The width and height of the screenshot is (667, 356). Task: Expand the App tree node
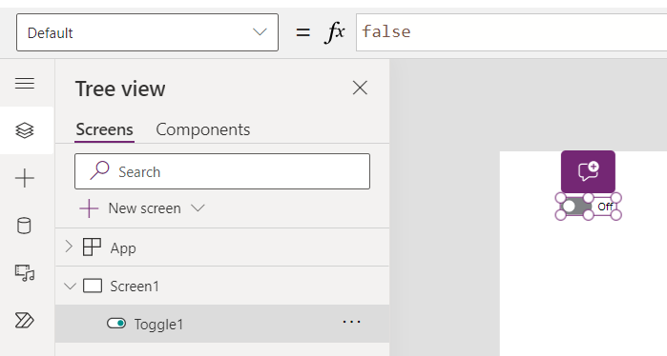(x=69, y=247)
